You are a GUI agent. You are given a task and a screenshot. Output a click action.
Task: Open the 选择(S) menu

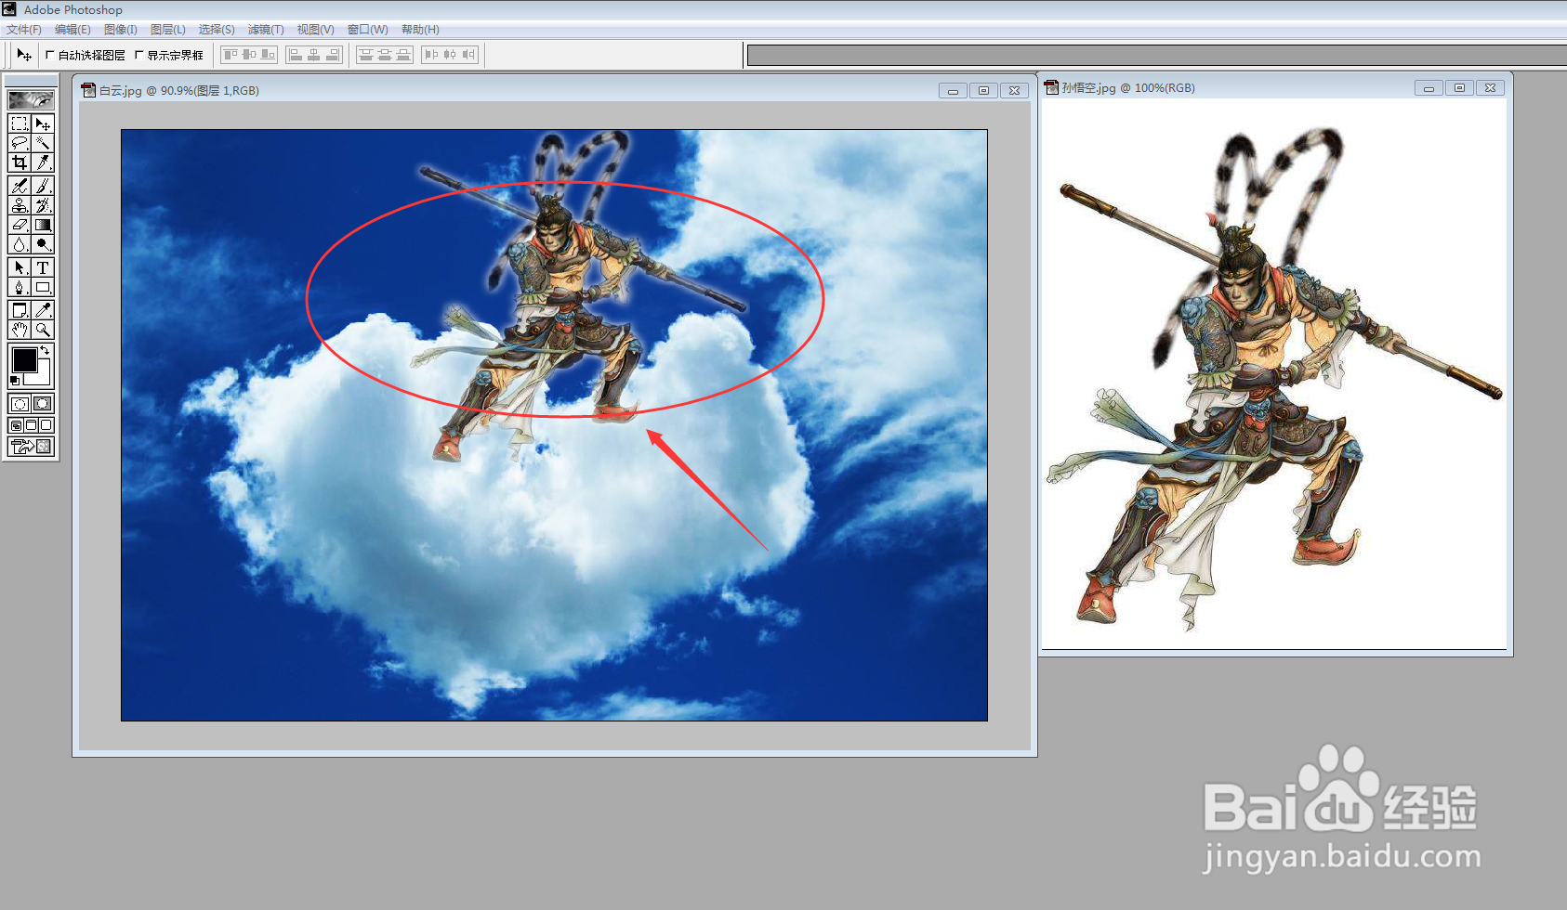click(x=217, y=30)
